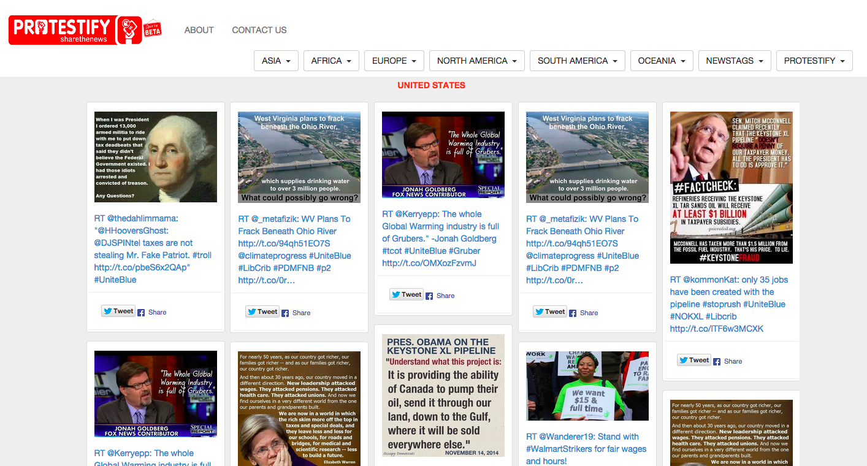Open the lower-left Jonah Goldberg image

(x=156, y=394)
